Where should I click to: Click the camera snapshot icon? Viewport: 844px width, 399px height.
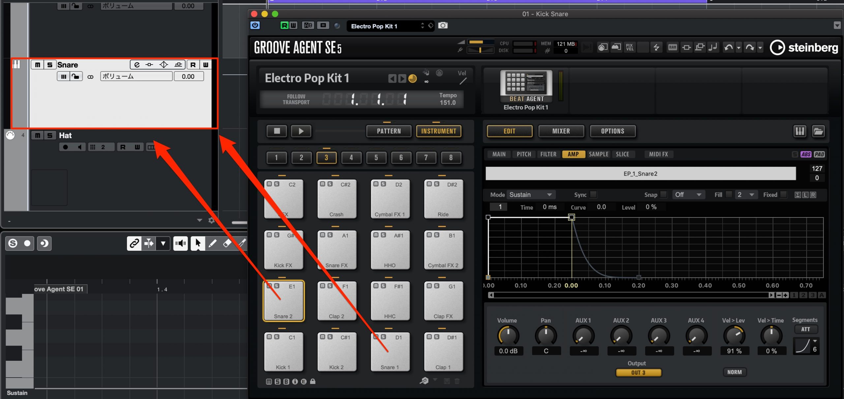point(443,25)
